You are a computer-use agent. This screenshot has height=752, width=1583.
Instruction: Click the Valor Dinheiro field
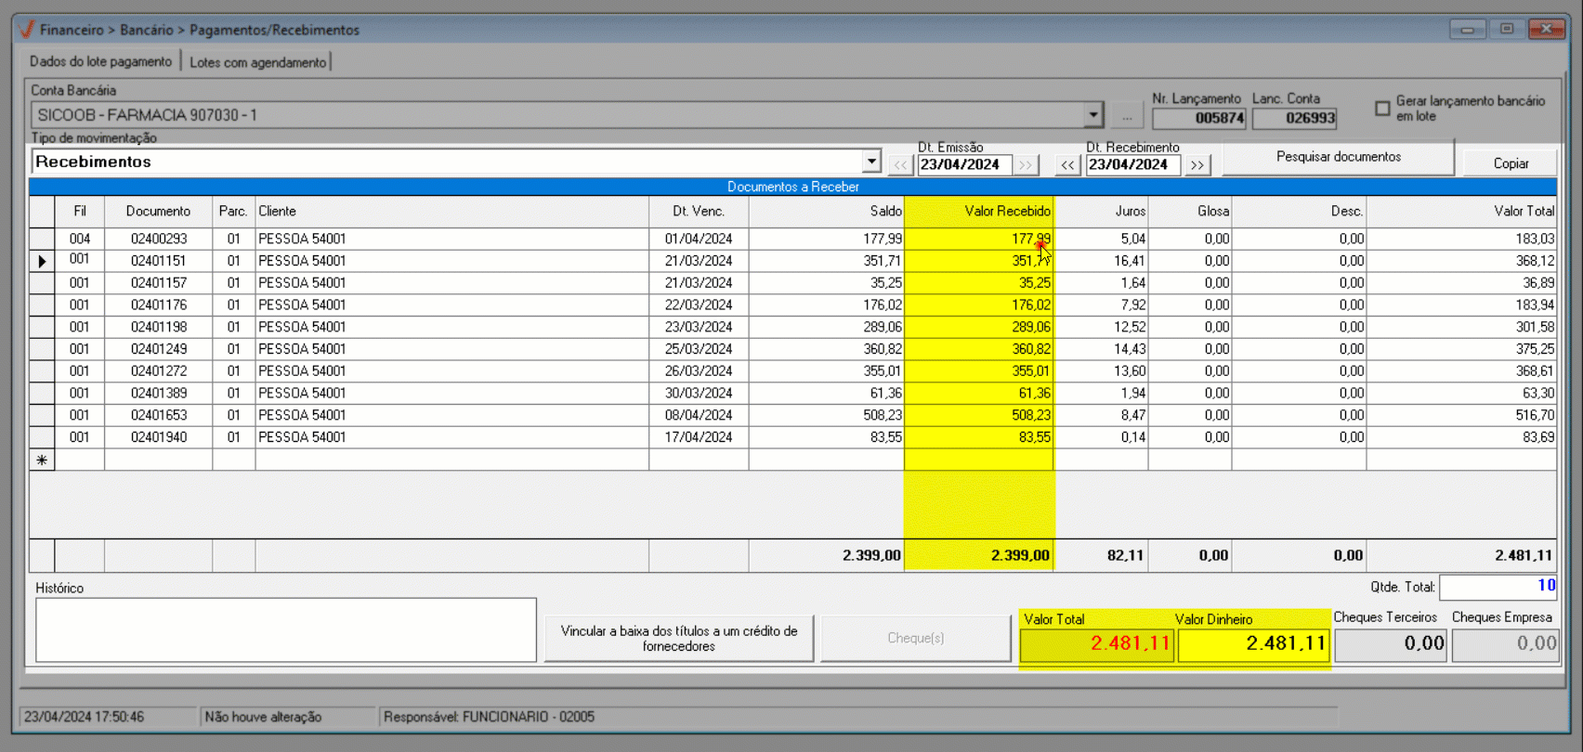point(1252,643)
